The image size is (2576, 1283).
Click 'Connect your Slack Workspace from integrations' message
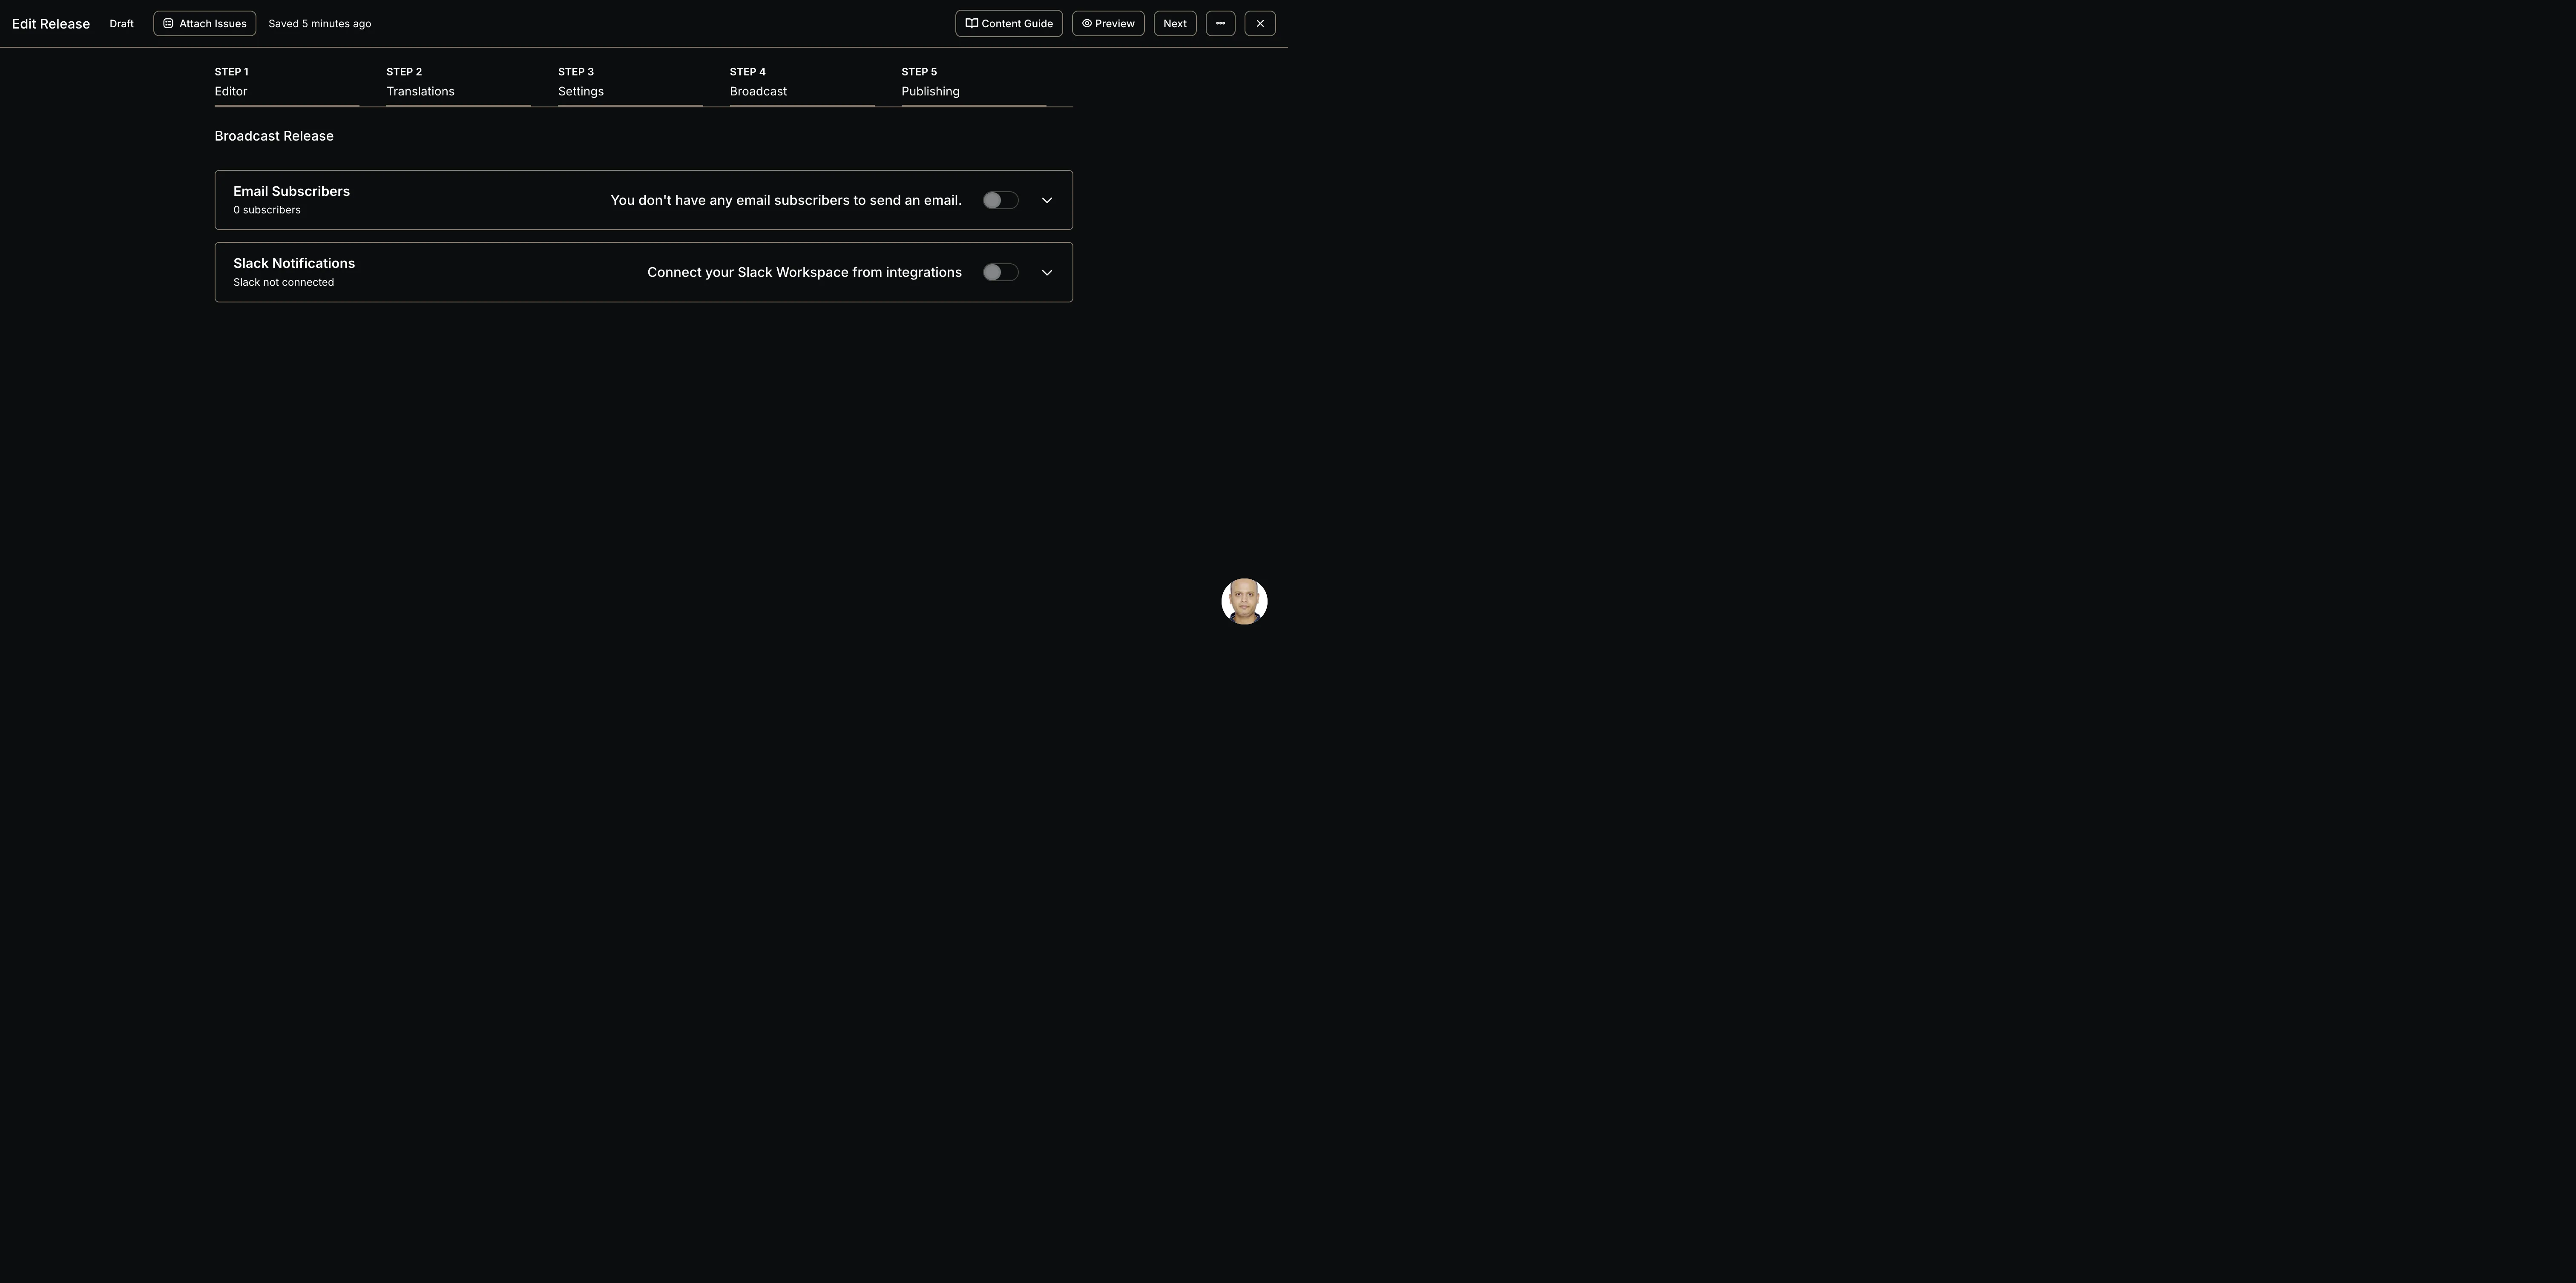(x=804, y=272)
